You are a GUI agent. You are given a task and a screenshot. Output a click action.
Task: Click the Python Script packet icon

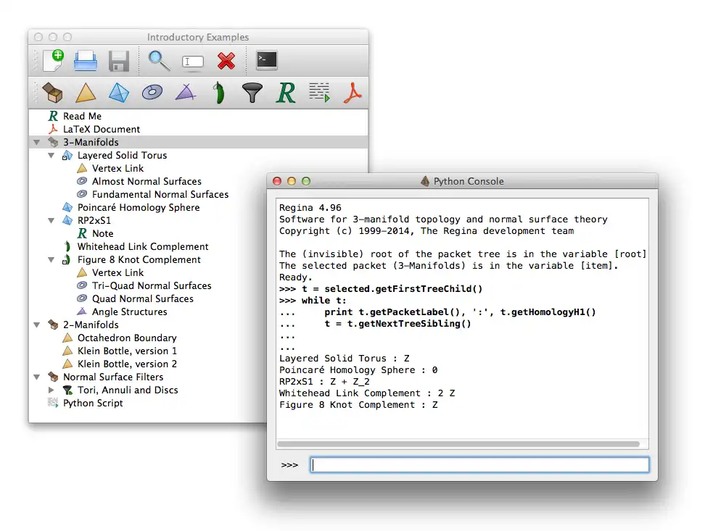click(x=53, y=403)
